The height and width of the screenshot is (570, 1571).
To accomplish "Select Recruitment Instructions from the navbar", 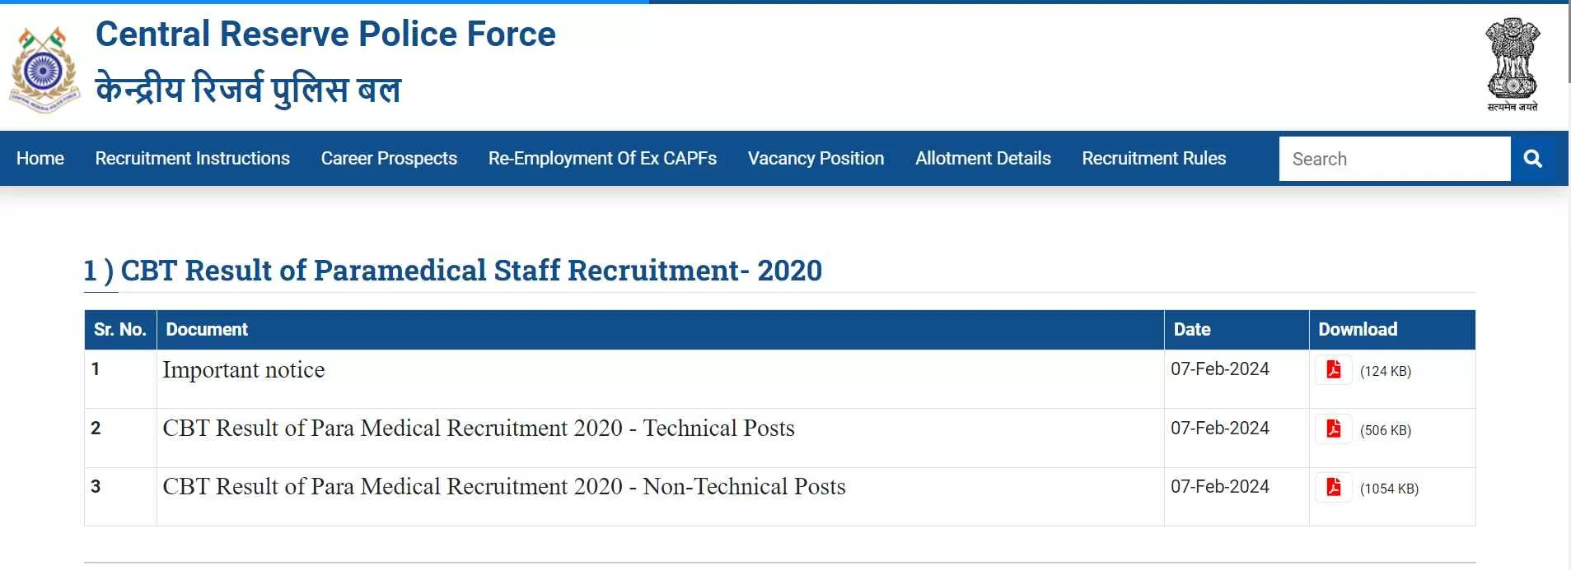I will click(192, 158).
